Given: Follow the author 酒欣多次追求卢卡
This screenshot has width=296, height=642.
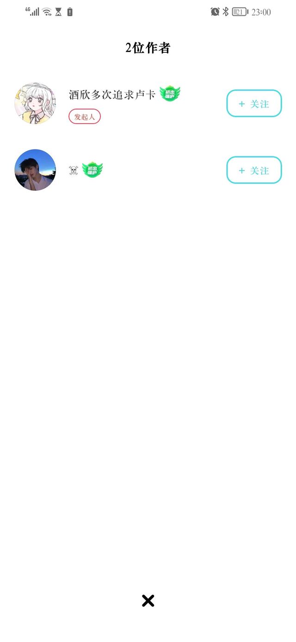Looking at the screenshot, I should pyautogui.click(x=254, y=103).
